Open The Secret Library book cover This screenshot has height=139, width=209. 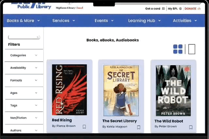tap(121, 90)
